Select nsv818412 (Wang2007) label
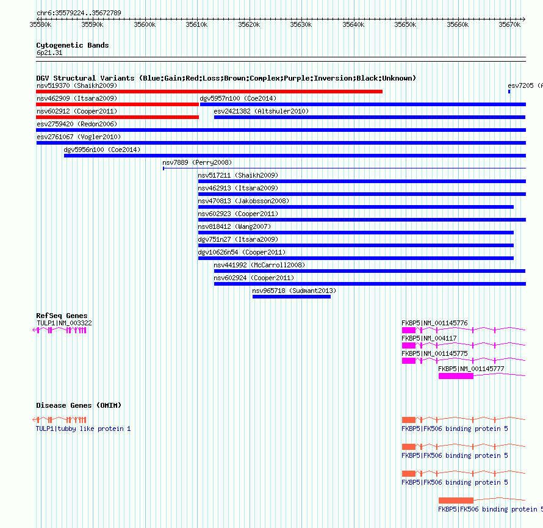 [x=234, y=226]
